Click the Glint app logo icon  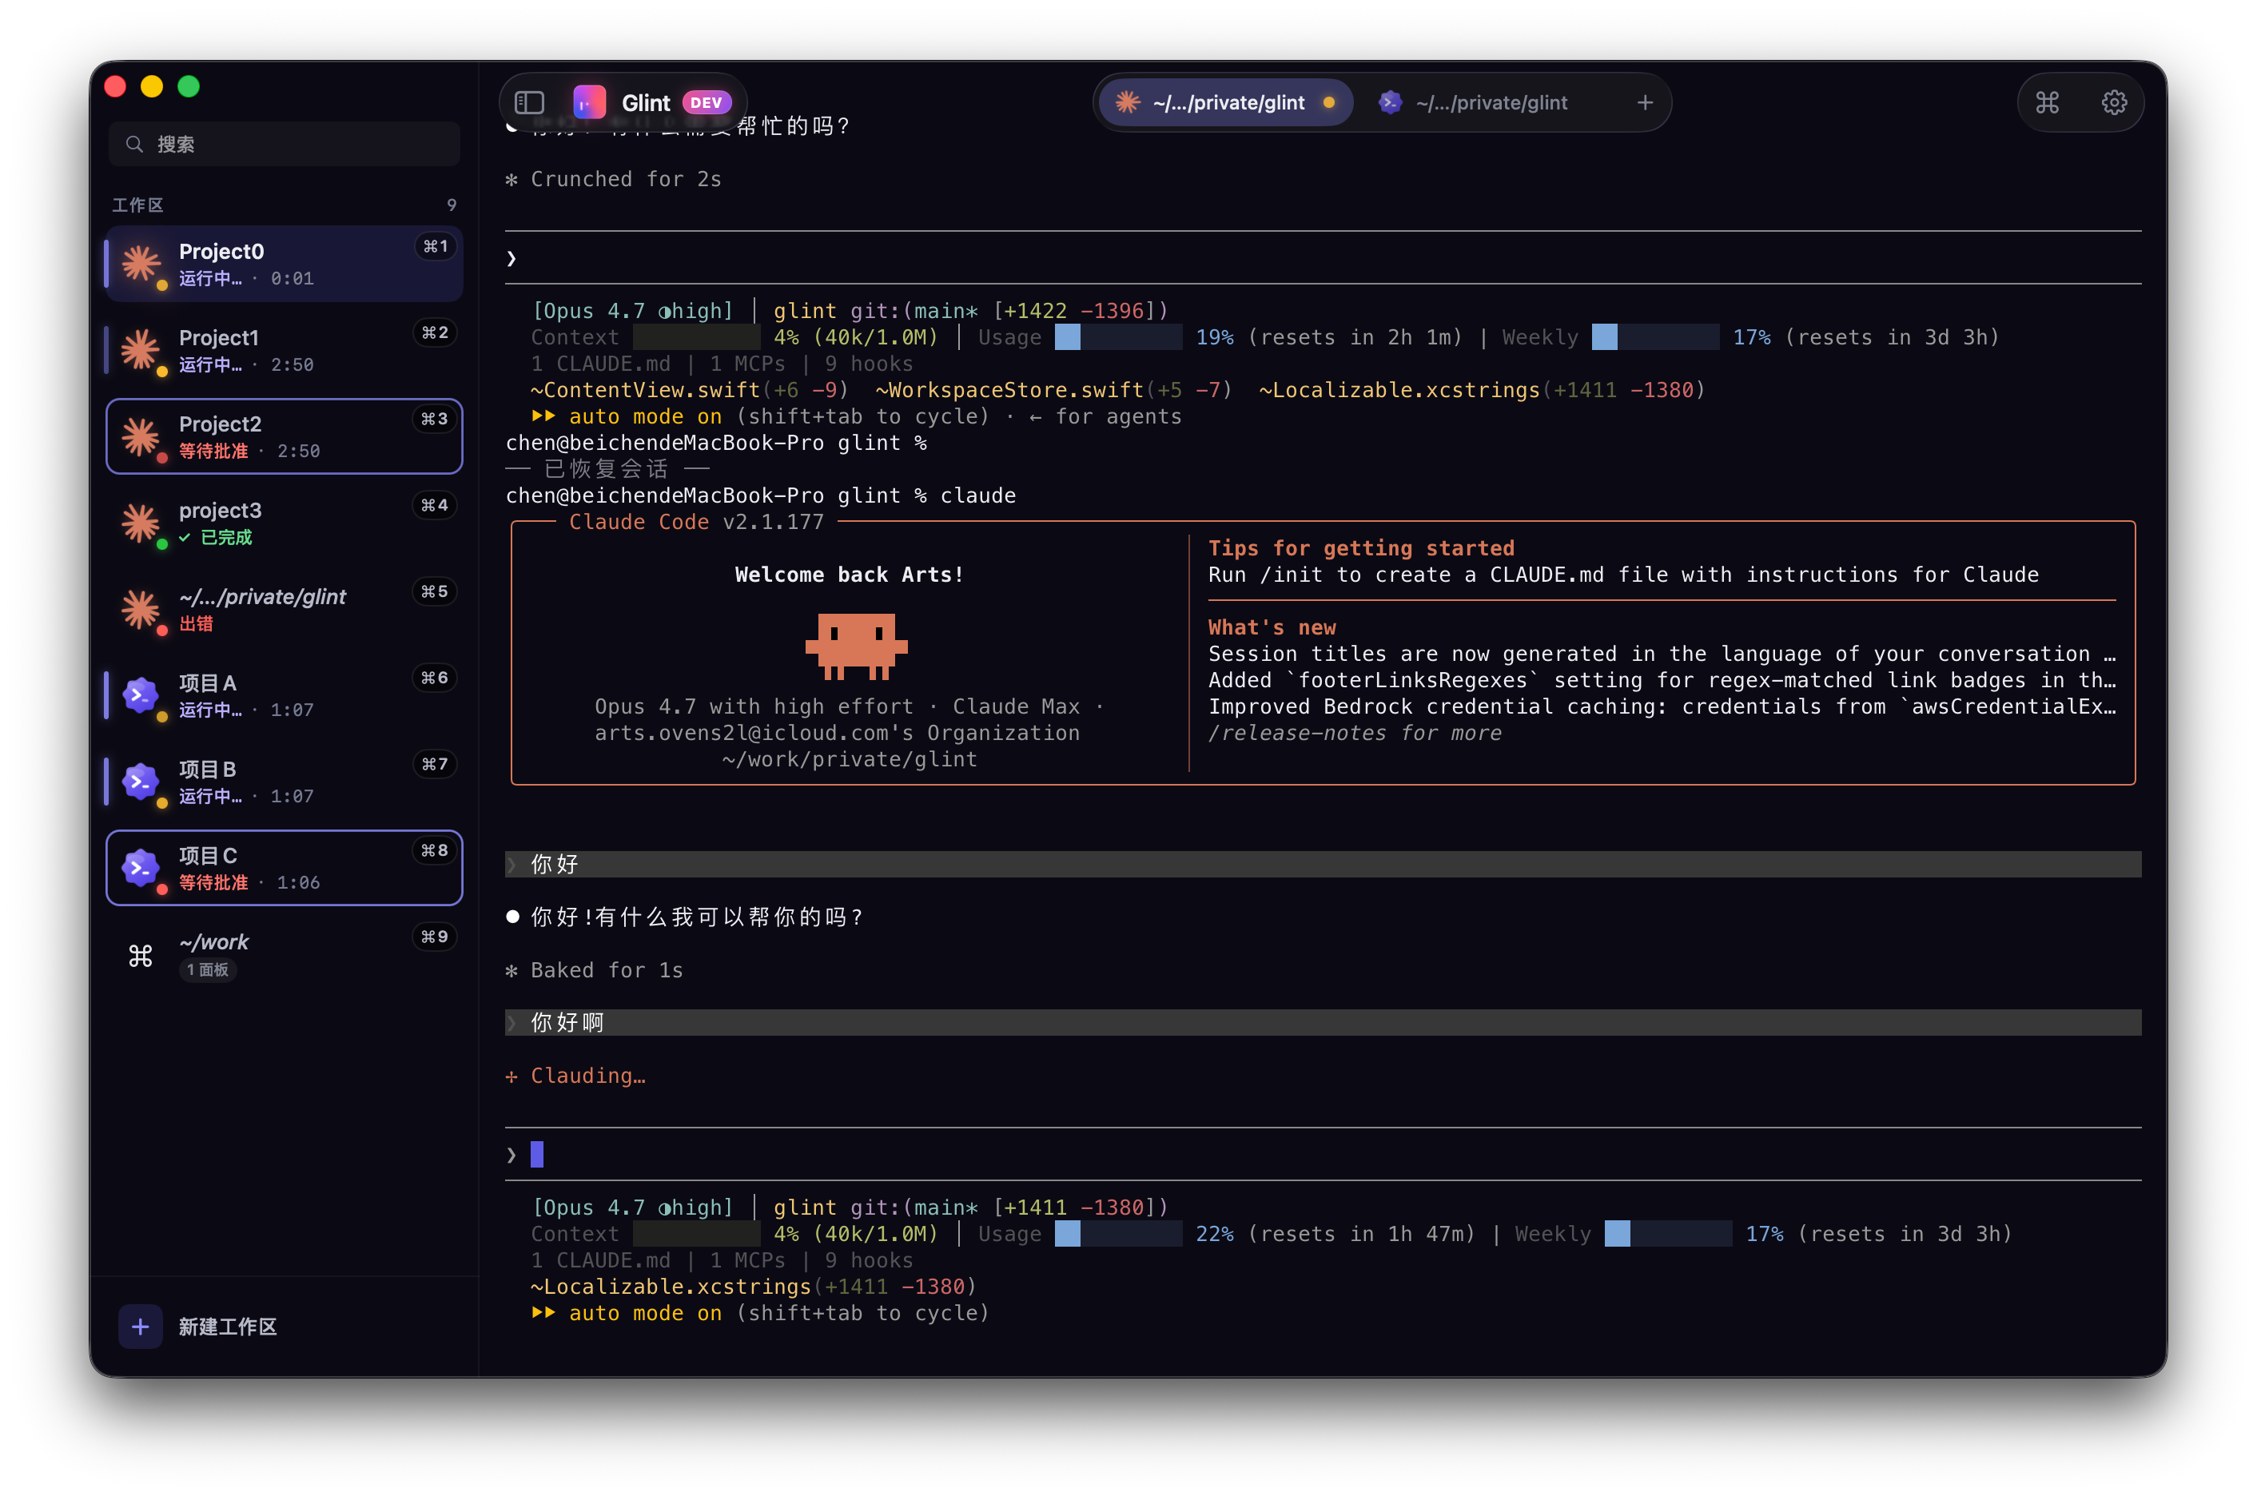tap(590, 102)
